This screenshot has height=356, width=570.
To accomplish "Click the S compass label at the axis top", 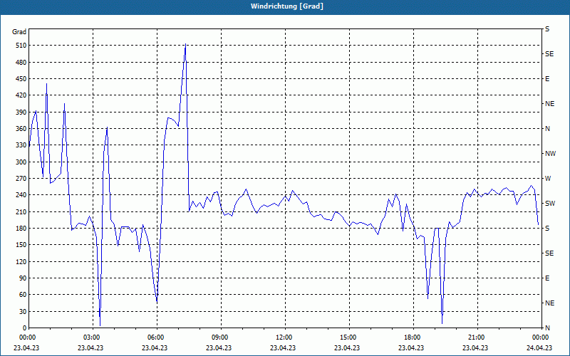I will (547, 29).
